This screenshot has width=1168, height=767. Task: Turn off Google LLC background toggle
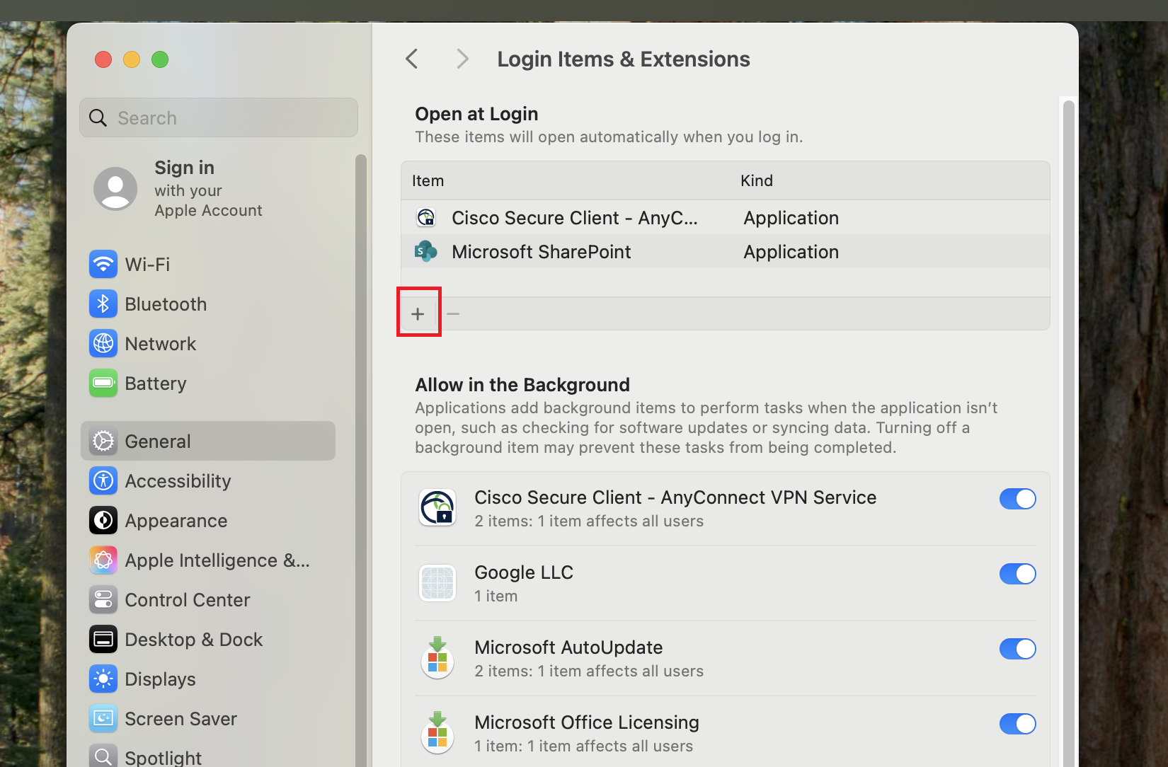point(1017,574)
